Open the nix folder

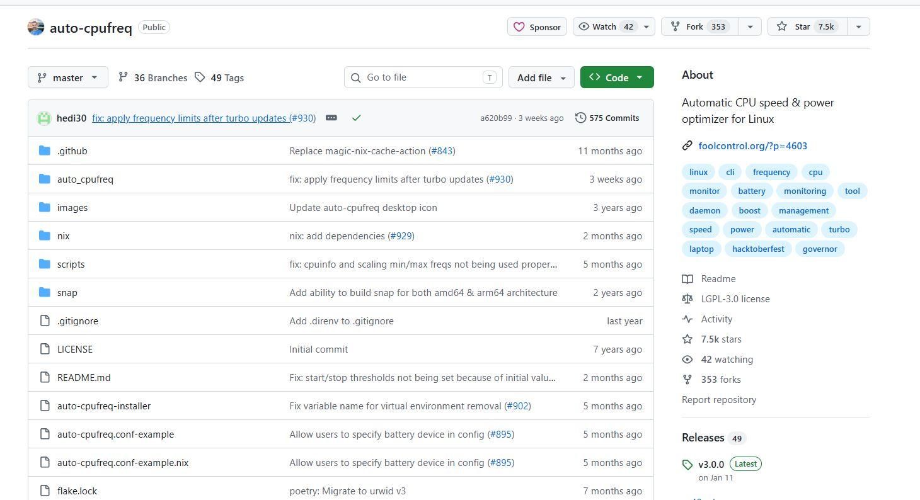coord(63,236)
